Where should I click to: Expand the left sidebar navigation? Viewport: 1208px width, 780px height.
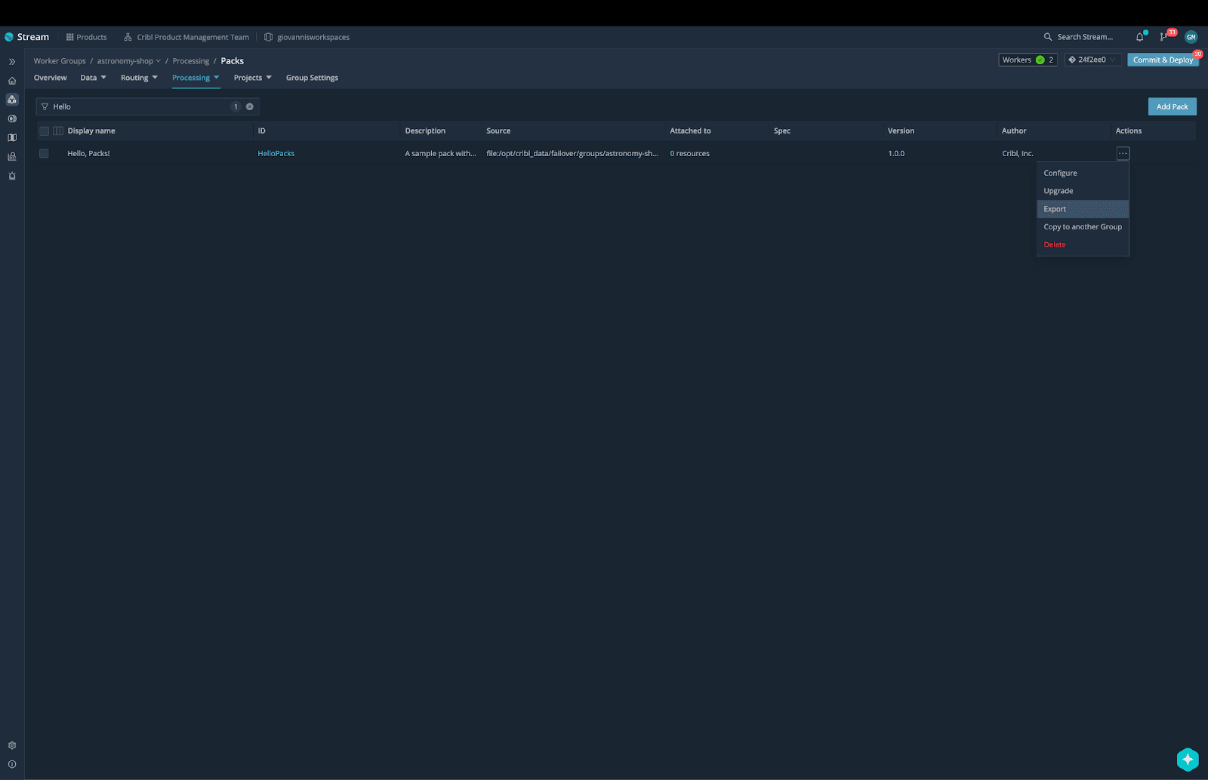pyautogui.click(x=12, y=62)
